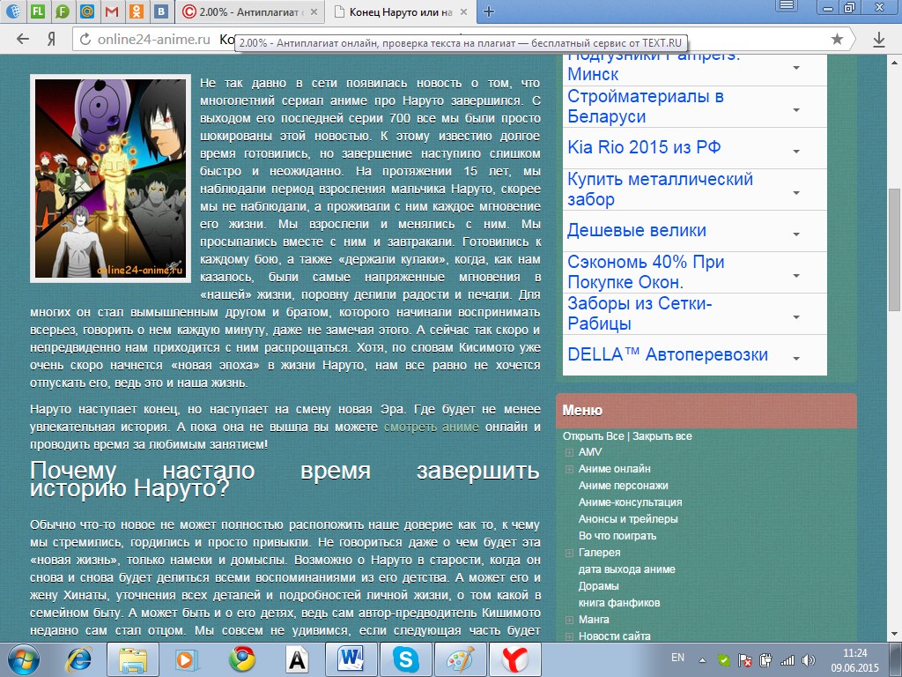The image size is (902, 677).
Task: Open the Аниме персонажи menu item
Action: tap(623, 486)
